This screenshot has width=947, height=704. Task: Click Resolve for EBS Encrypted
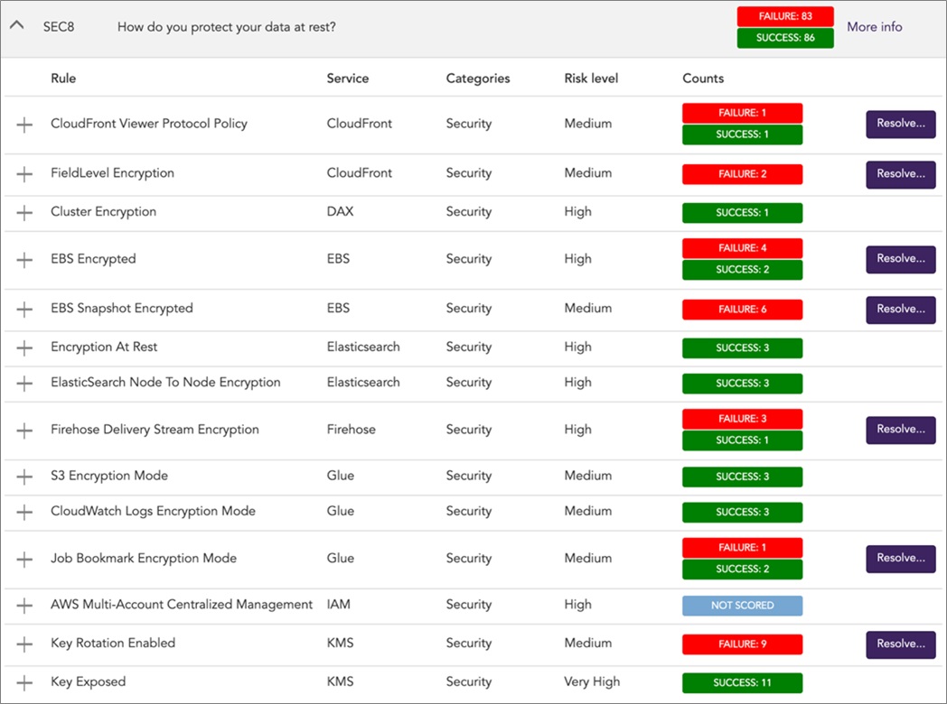pos(901,259)
